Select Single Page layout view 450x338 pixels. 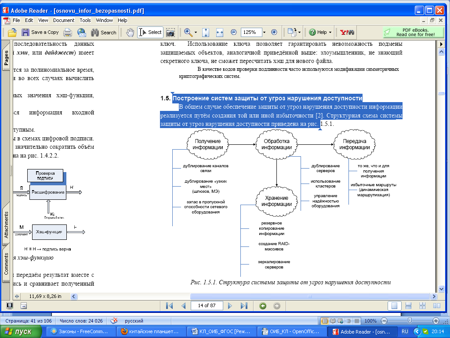point(394,305)
